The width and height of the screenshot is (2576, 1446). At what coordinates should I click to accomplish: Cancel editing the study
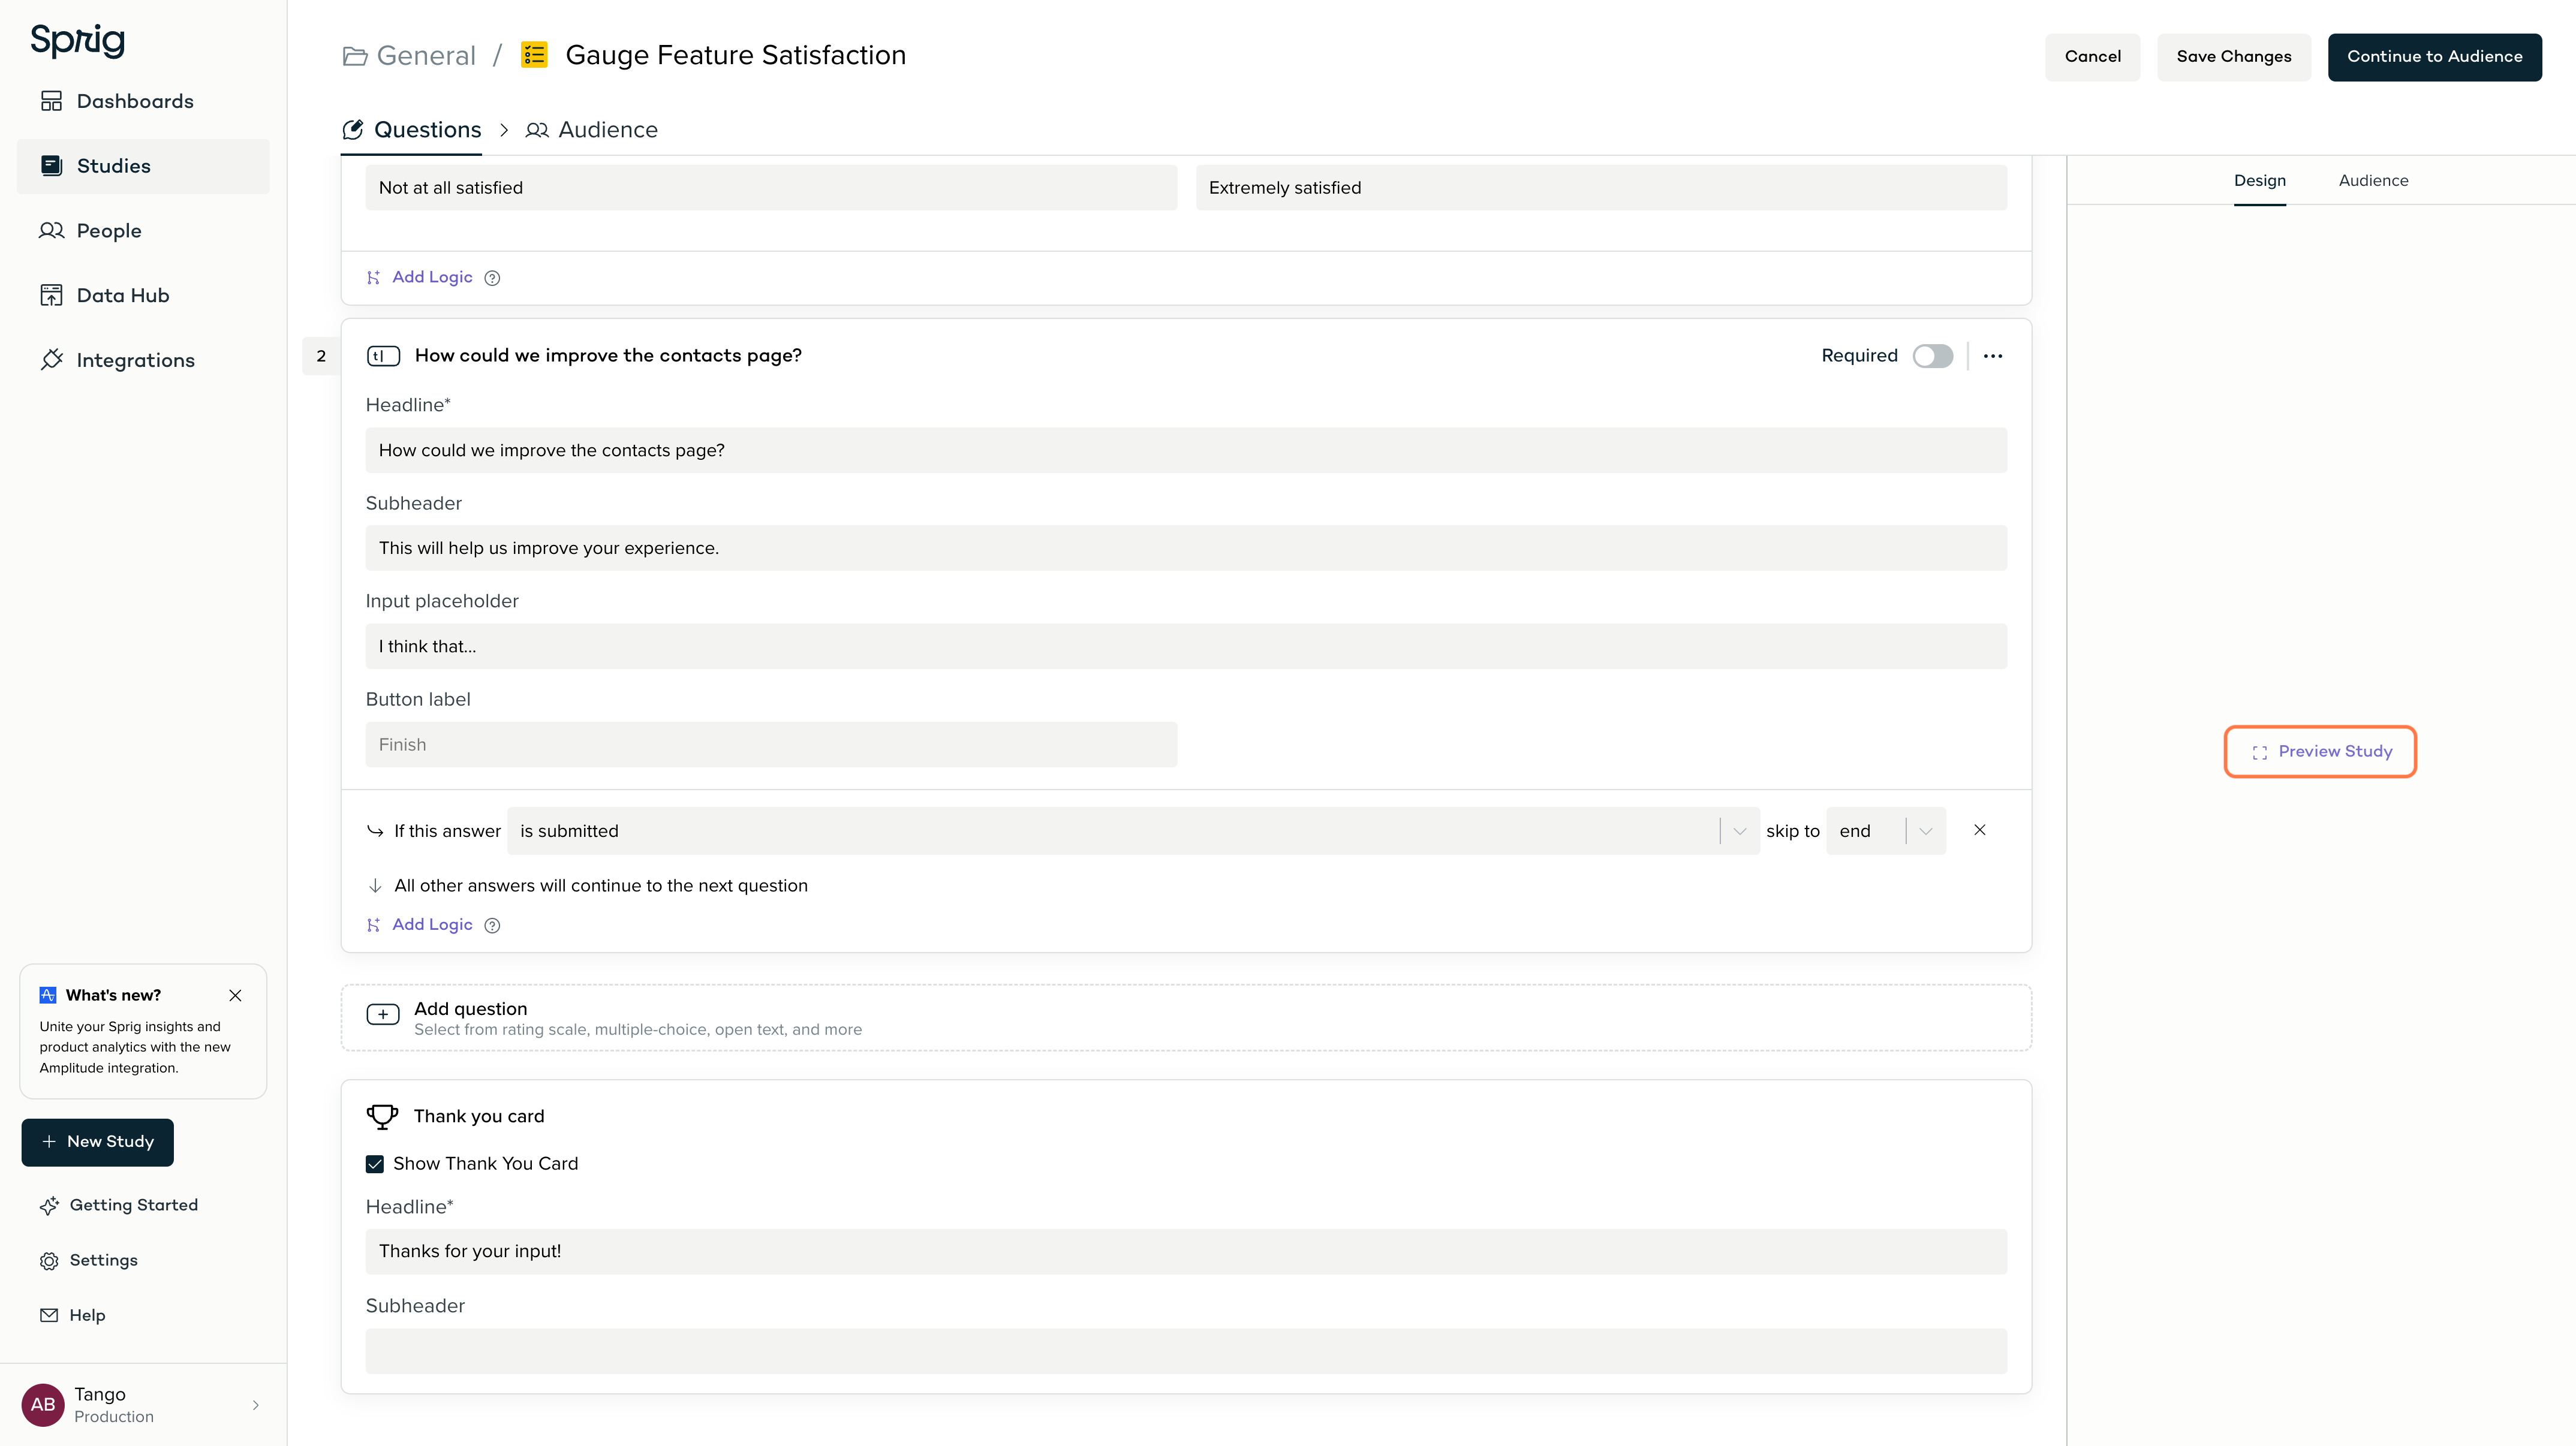pos(2092,57)
